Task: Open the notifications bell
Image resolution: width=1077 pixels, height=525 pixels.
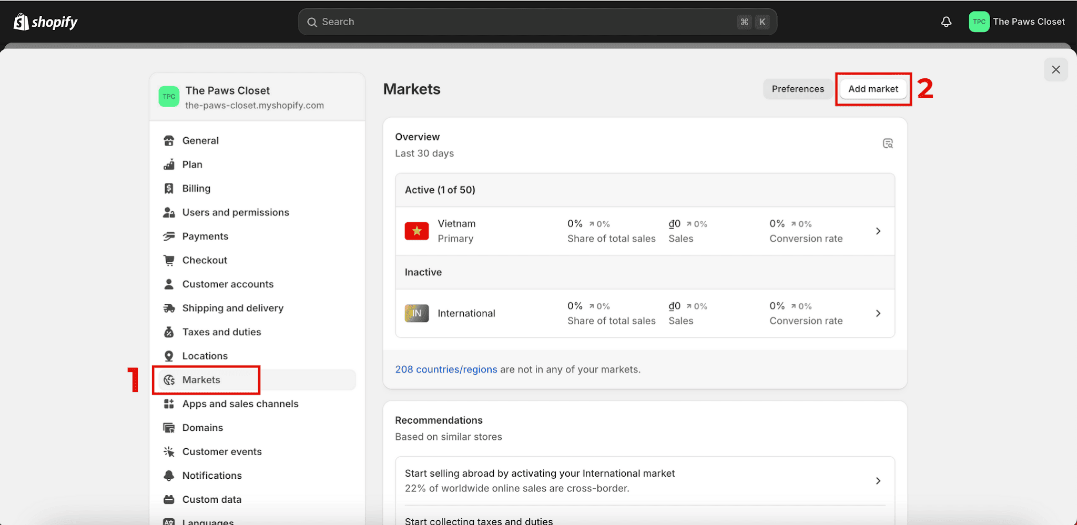Action: pos(946,22)
